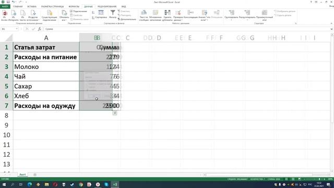334x188 pixels.
Task: Open the 'From other sources' import menu
Action: pyautogui.click(x=33, y=15)
